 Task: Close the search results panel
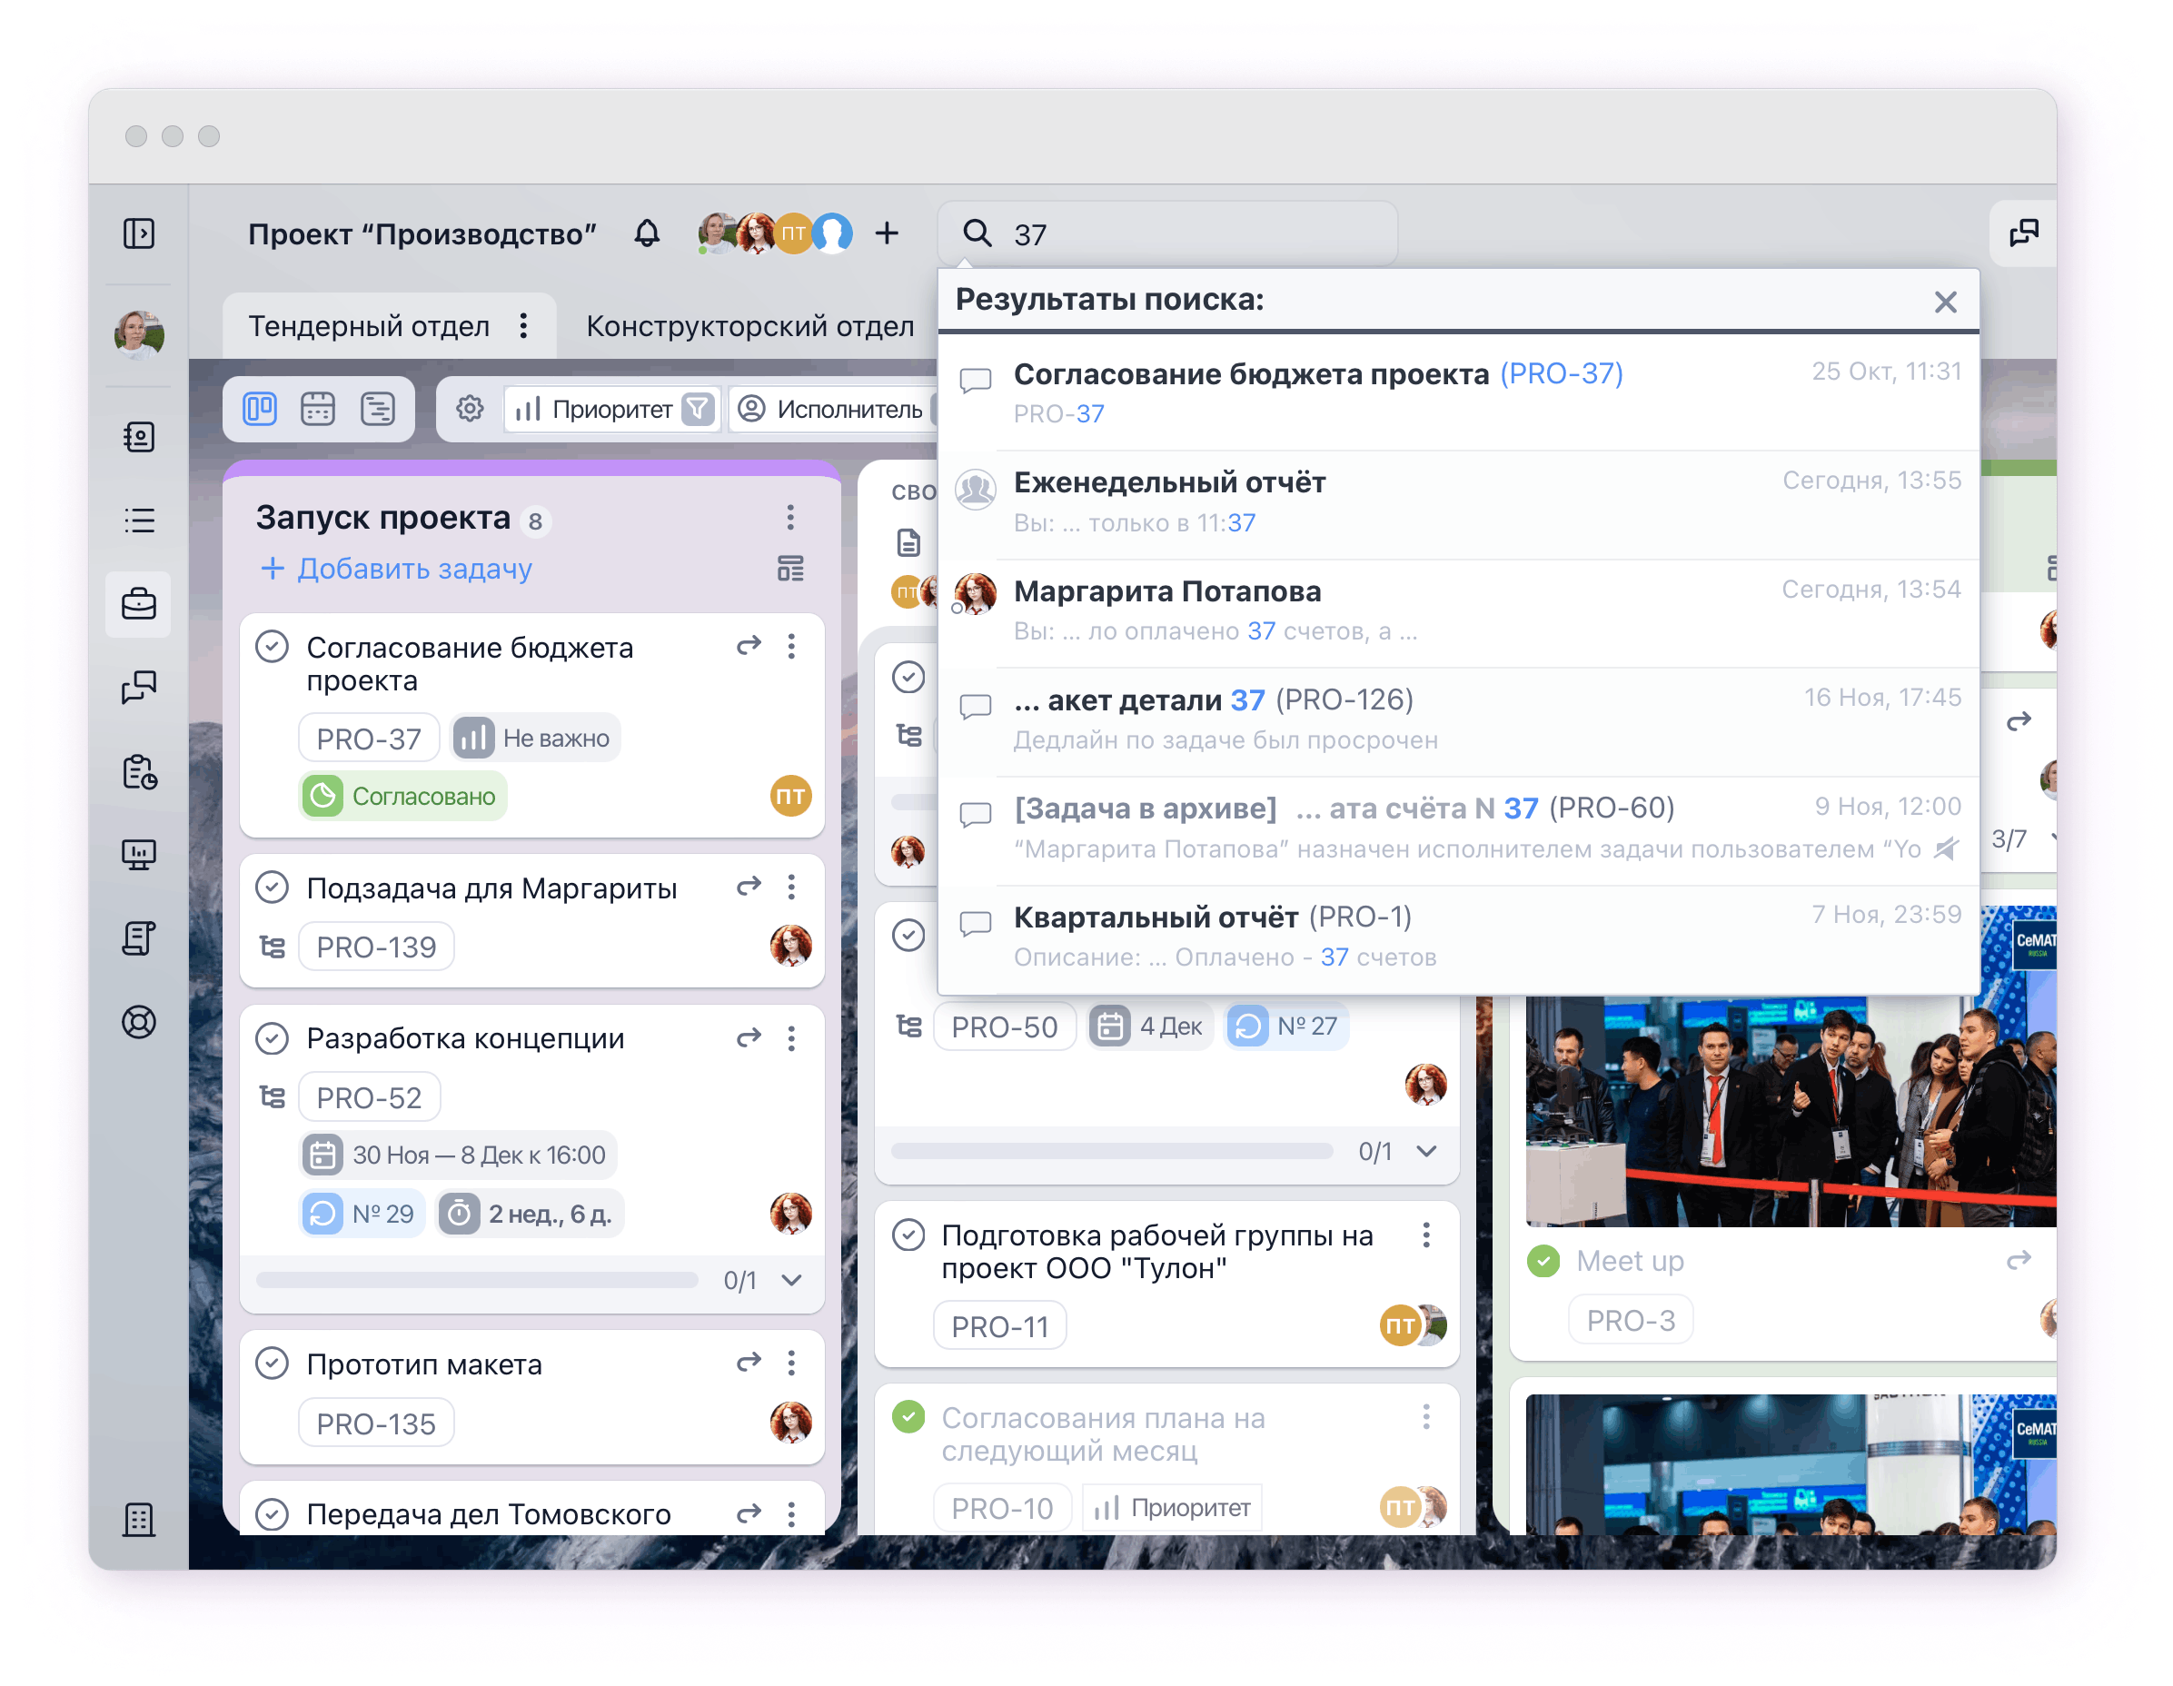[x=1945, y=302]
